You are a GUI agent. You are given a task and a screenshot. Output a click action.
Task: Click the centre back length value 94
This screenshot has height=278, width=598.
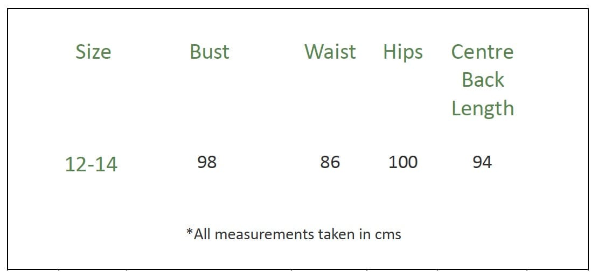point(482,162)
